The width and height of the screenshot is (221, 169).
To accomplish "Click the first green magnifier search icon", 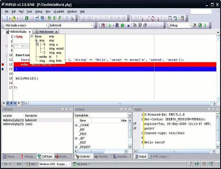I will pyautogui.click(x=49, y=18).
